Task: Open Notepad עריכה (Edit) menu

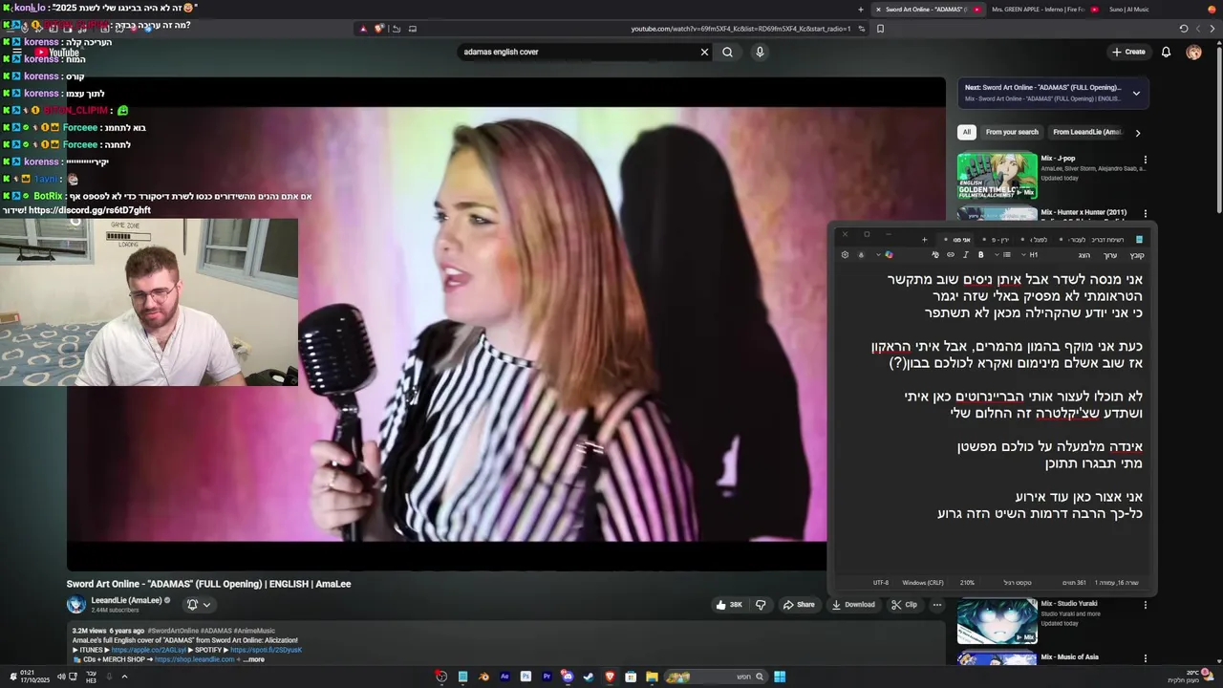Action: (1110, 255)
